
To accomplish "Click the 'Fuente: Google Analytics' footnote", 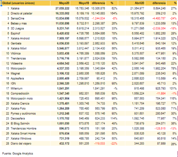I will (x=18, y=153).
